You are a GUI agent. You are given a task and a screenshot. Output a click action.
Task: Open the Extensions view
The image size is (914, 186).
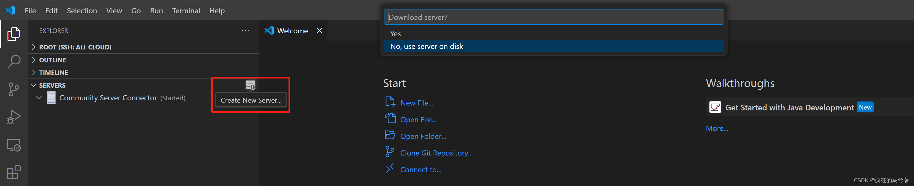(x=14, y=172)
